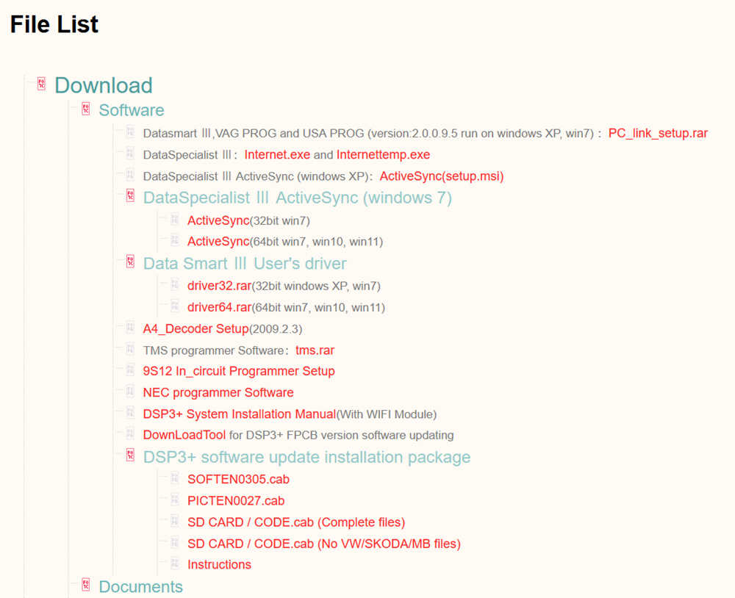Viewport: 735px width, 598px height.
Task: Click the red icon next to Software
Action: coord(86,109)
